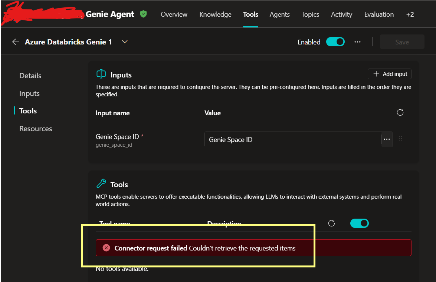This screenshot has height=282, width=436.
Task: Click the Genie Space ID value field
Action: tap(293, 139)
